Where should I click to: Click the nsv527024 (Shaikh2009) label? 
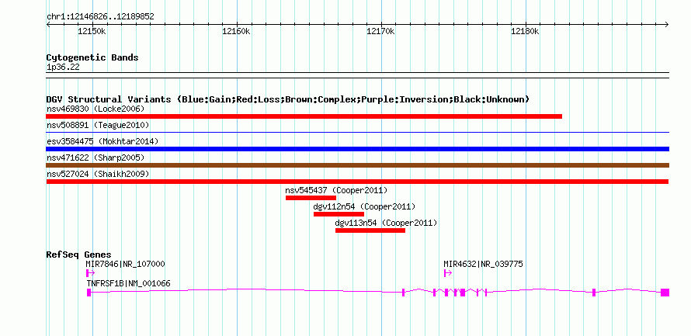coord(98,174)
